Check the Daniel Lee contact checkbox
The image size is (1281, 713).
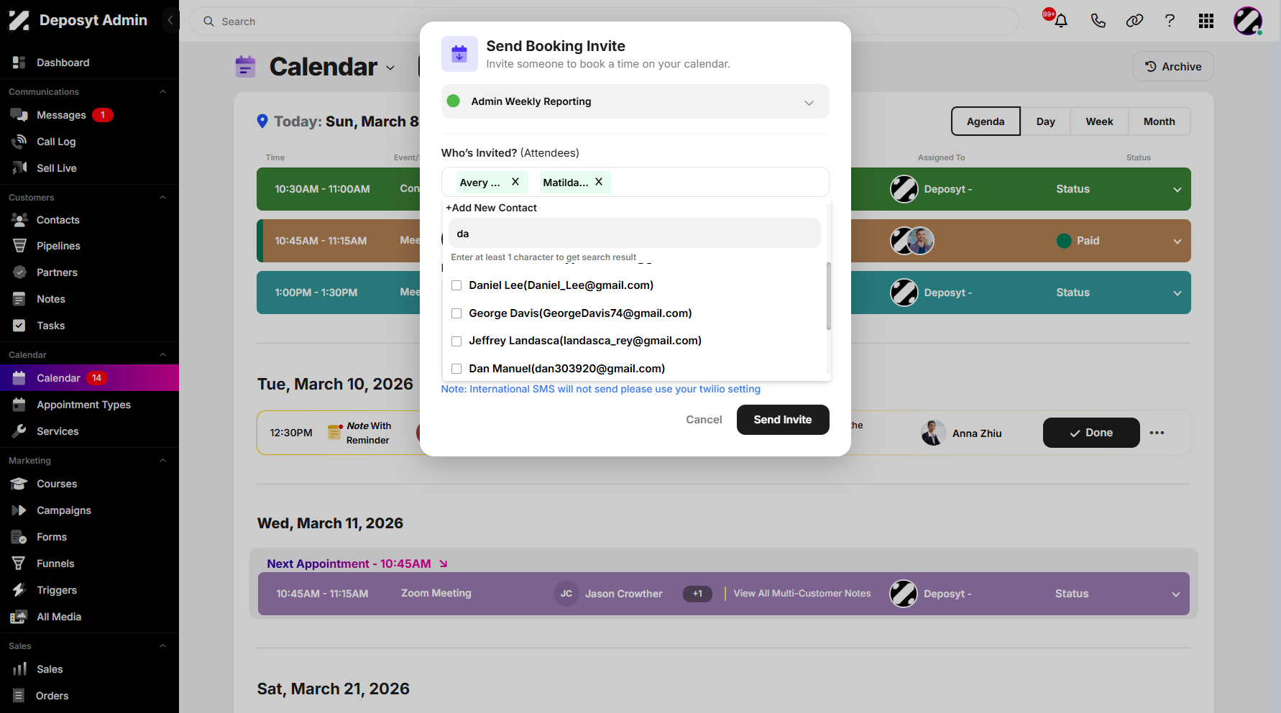pos(456,285)
